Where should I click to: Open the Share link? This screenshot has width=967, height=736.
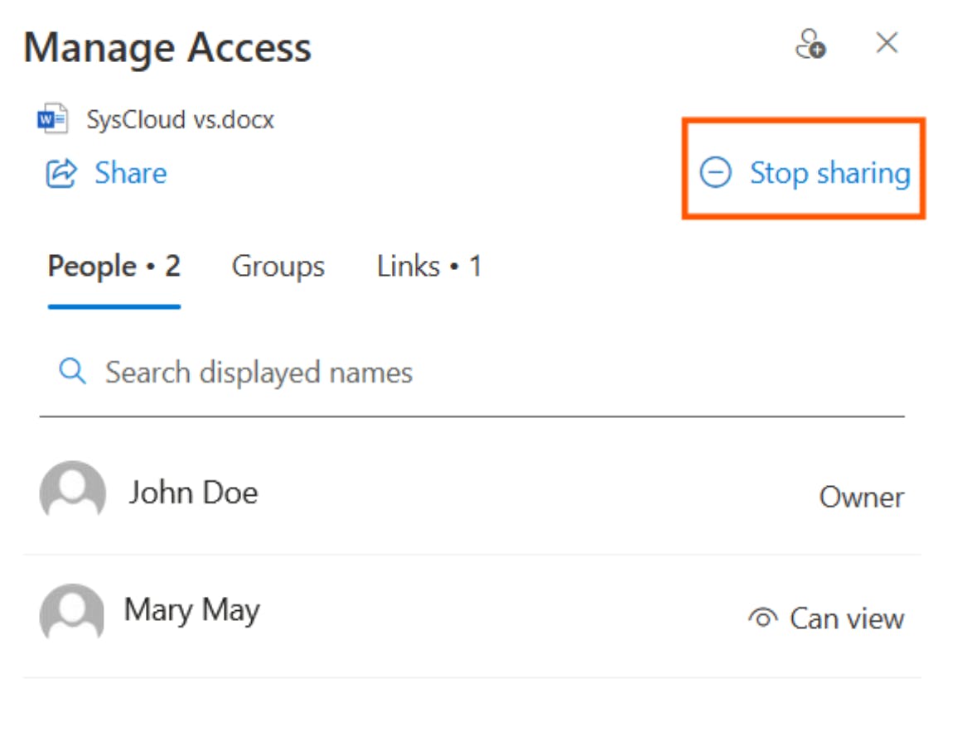(130, 173)
